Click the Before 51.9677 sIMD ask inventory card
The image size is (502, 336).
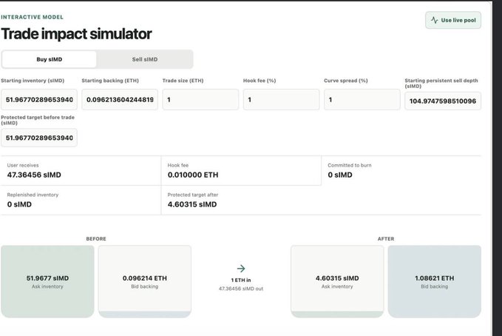click(x=47, y=281)
